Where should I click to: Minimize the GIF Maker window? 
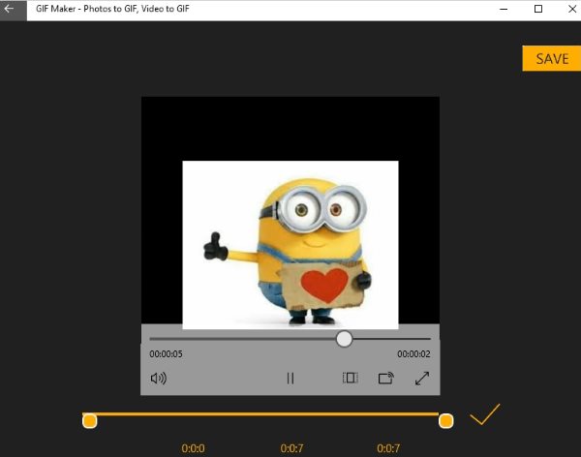click(504, 8)
